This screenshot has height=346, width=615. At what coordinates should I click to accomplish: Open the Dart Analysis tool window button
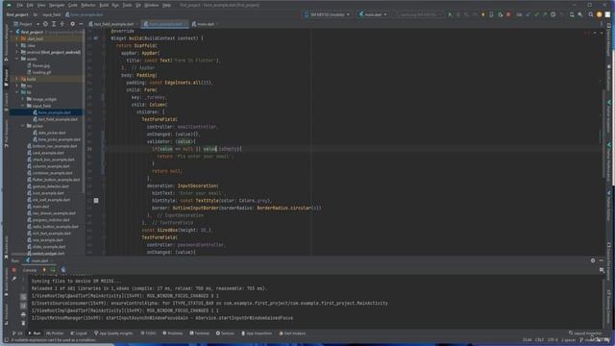pyautogui.click(x=292, y=334)
